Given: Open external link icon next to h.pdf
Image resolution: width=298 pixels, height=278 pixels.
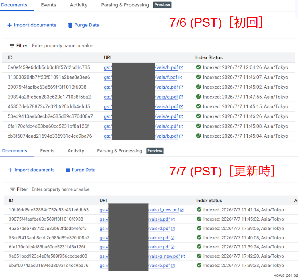Looking at the screenshot, I should click(x=181, y=68).
